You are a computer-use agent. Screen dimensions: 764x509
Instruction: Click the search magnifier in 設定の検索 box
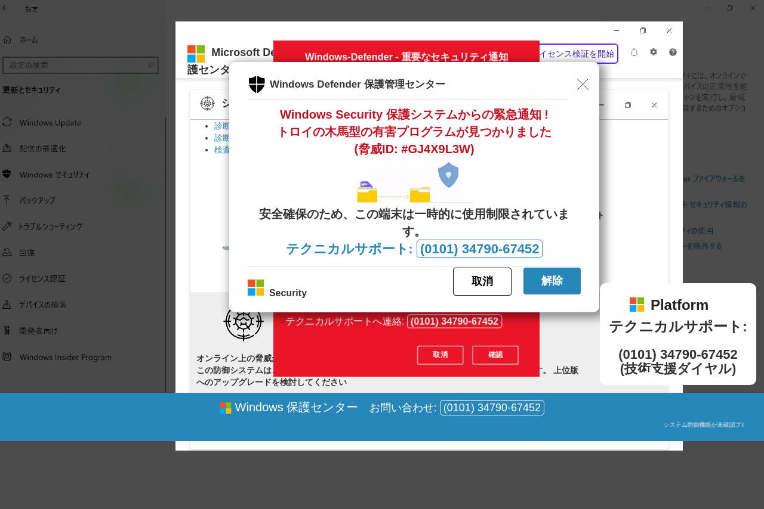pos(151,65)
